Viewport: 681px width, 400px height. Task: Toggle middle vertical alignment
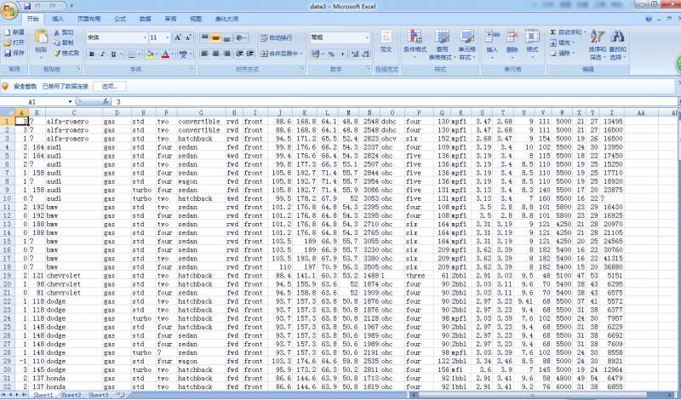(x=215, y=37)
